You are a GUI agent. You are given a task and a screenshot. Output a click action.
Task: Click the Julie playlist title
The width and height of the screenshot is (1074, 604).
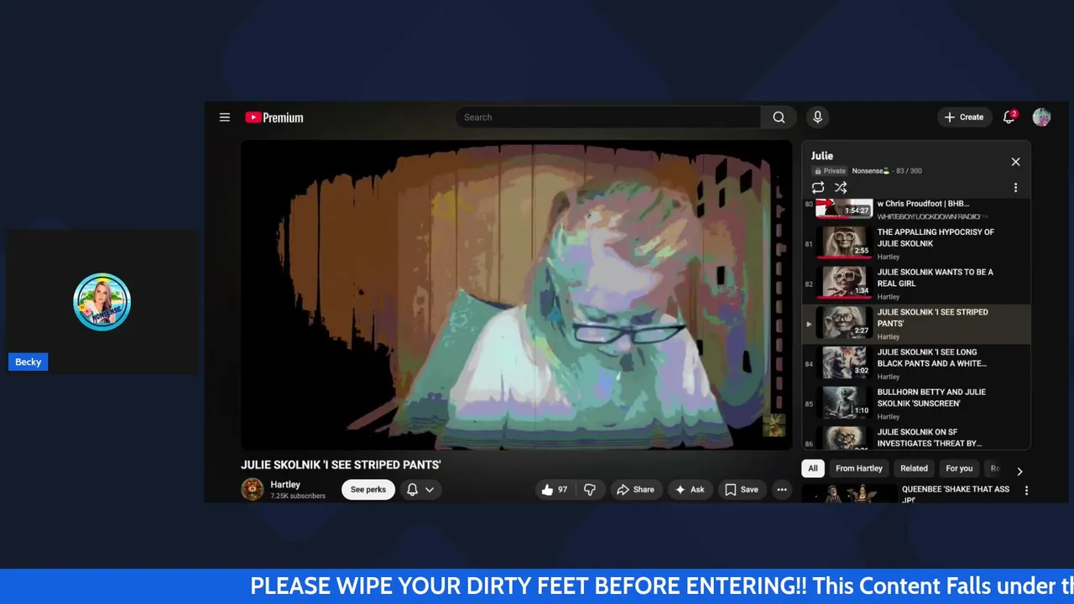pos(822,155)
